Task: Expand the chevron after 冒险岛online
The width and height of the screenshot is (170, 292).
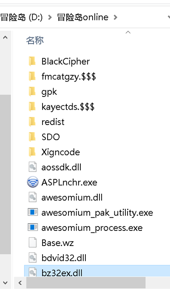Action: 116,17
